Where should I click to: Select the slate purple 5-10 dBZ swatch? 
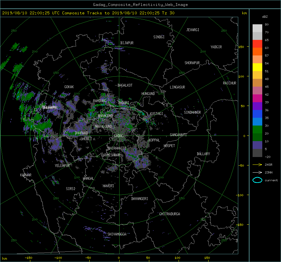(x=257, y=145)
